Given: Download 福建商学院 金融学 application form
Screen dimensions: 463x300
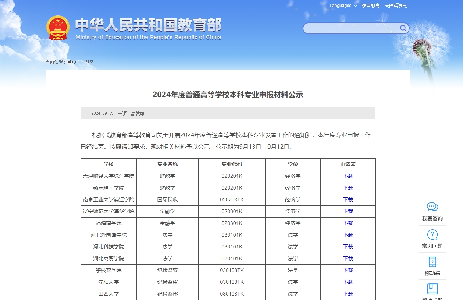Looking at the screenshot, I should pyautogui.click(x=347, y=223).
